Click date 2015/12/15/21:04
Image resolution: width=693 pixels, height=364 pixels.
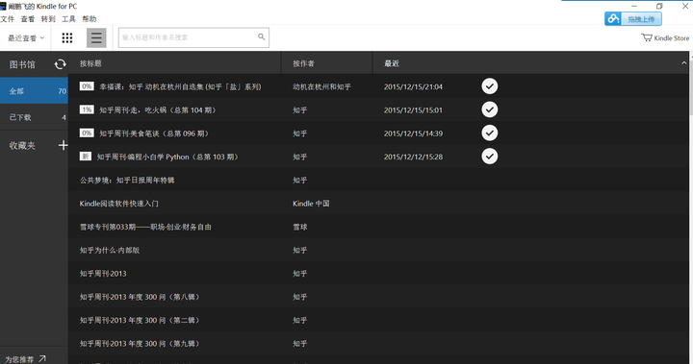pyautogui.click(x=413, y=86)
